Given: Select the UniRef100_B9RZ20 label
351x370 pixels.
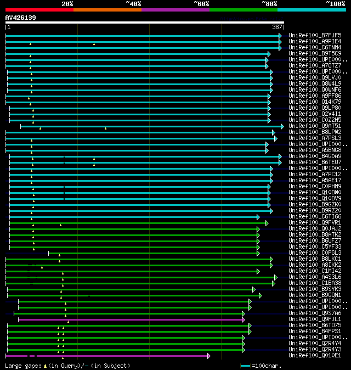Looking at the screenshot, I should (x=315, y=210).
